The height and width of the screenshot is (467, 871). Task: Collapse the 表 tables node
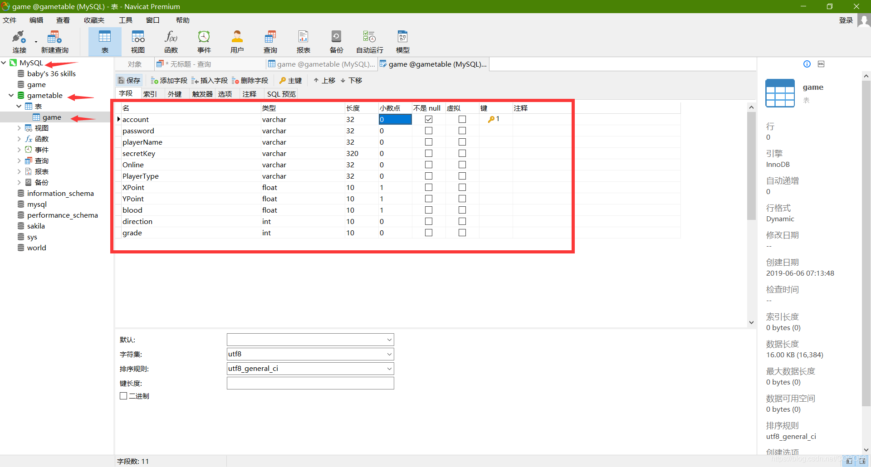click(x=19, y=106)
